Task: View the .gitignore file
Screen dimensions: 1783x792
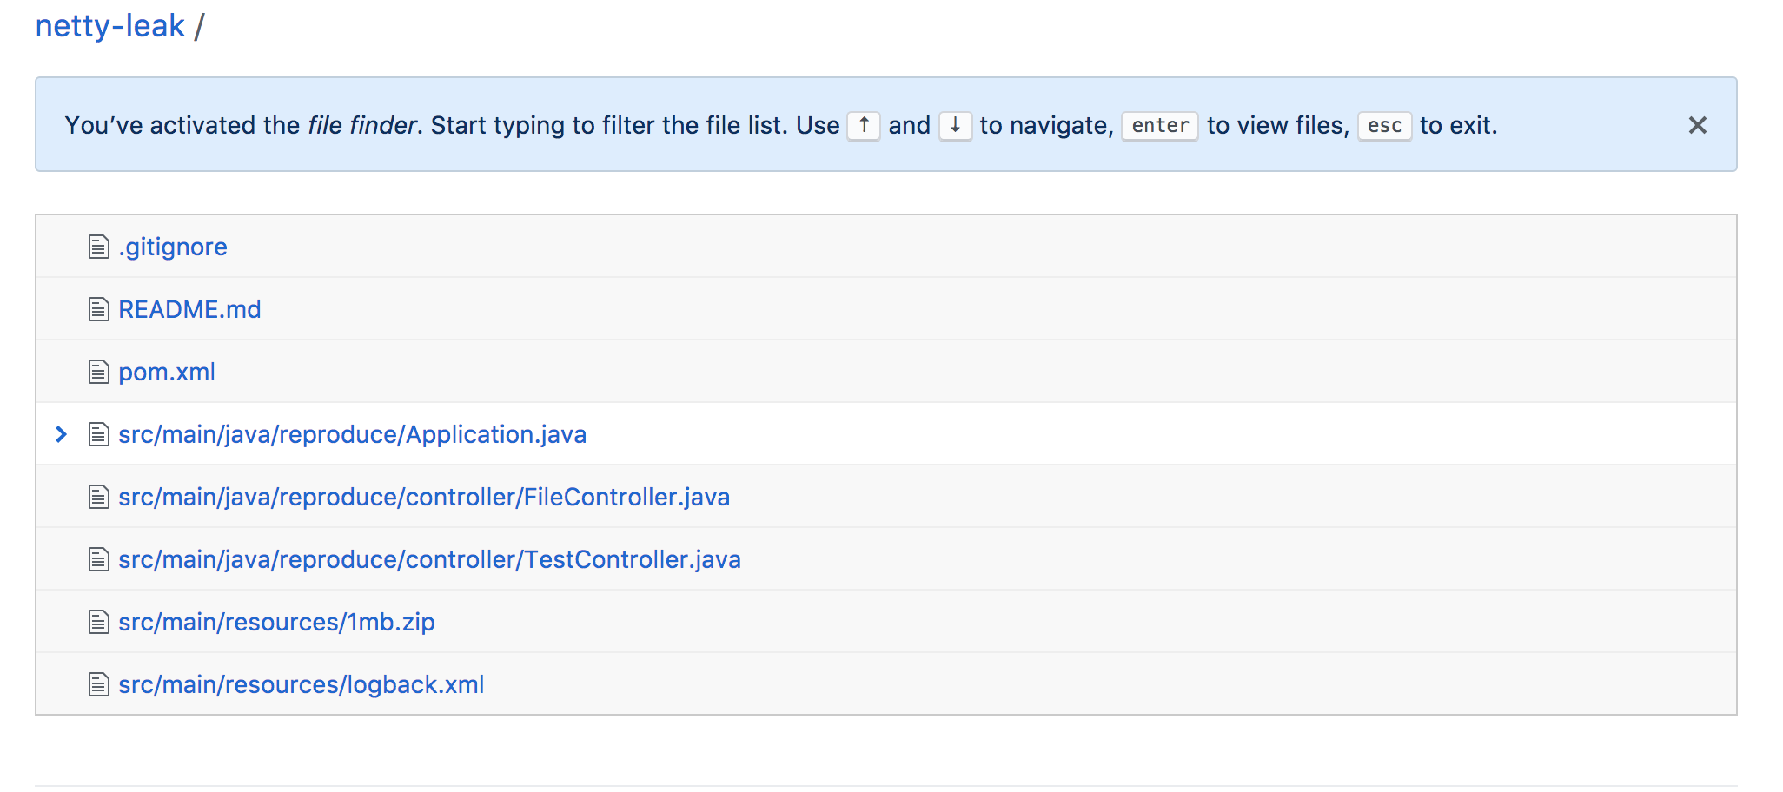Action: pos(172,246)
